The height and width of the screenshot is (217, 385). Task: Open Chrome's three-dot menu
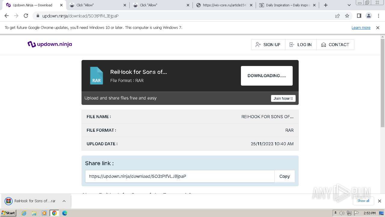(379, 16)
